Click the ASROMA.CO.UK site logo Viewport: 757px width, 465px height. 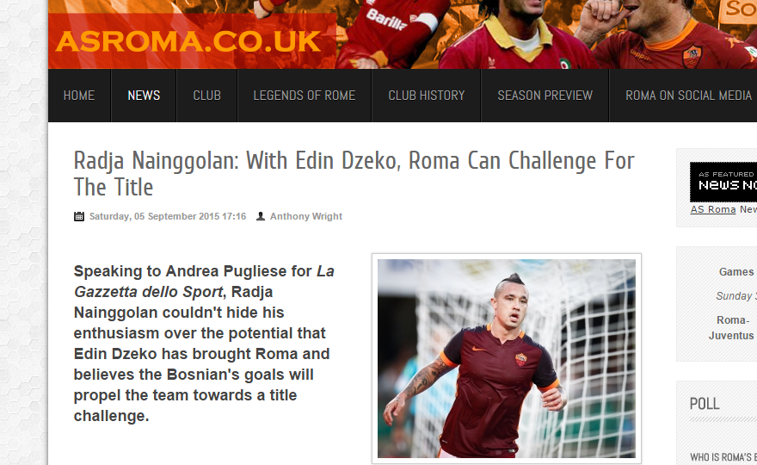coord(188,41)
